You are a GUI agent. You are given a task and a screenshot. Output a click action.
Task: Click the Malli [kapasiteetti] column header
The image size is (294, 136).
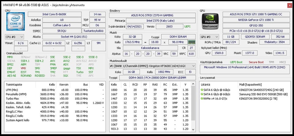[x=250, y=84]
